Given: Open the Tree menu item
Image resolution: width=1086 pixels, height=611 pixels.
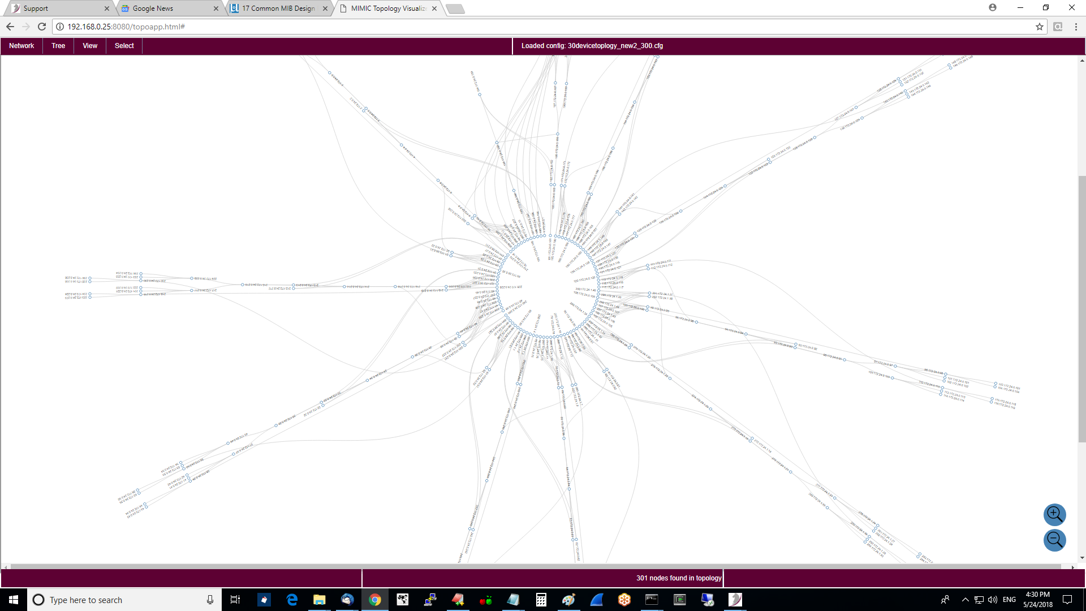Looking at the screenshot, I should pos(58,45).
